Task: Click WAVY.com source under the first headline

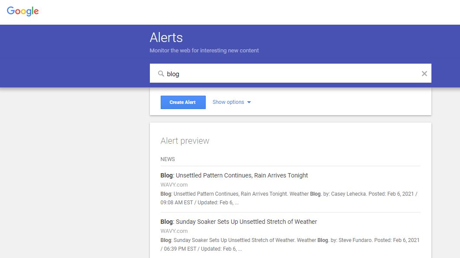Action: pos(174,185)
